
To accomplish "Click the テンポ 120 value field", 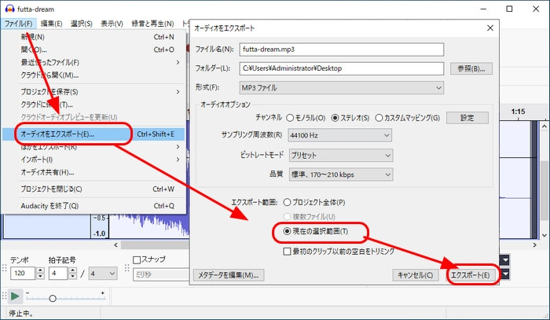I will coord(23,274).
